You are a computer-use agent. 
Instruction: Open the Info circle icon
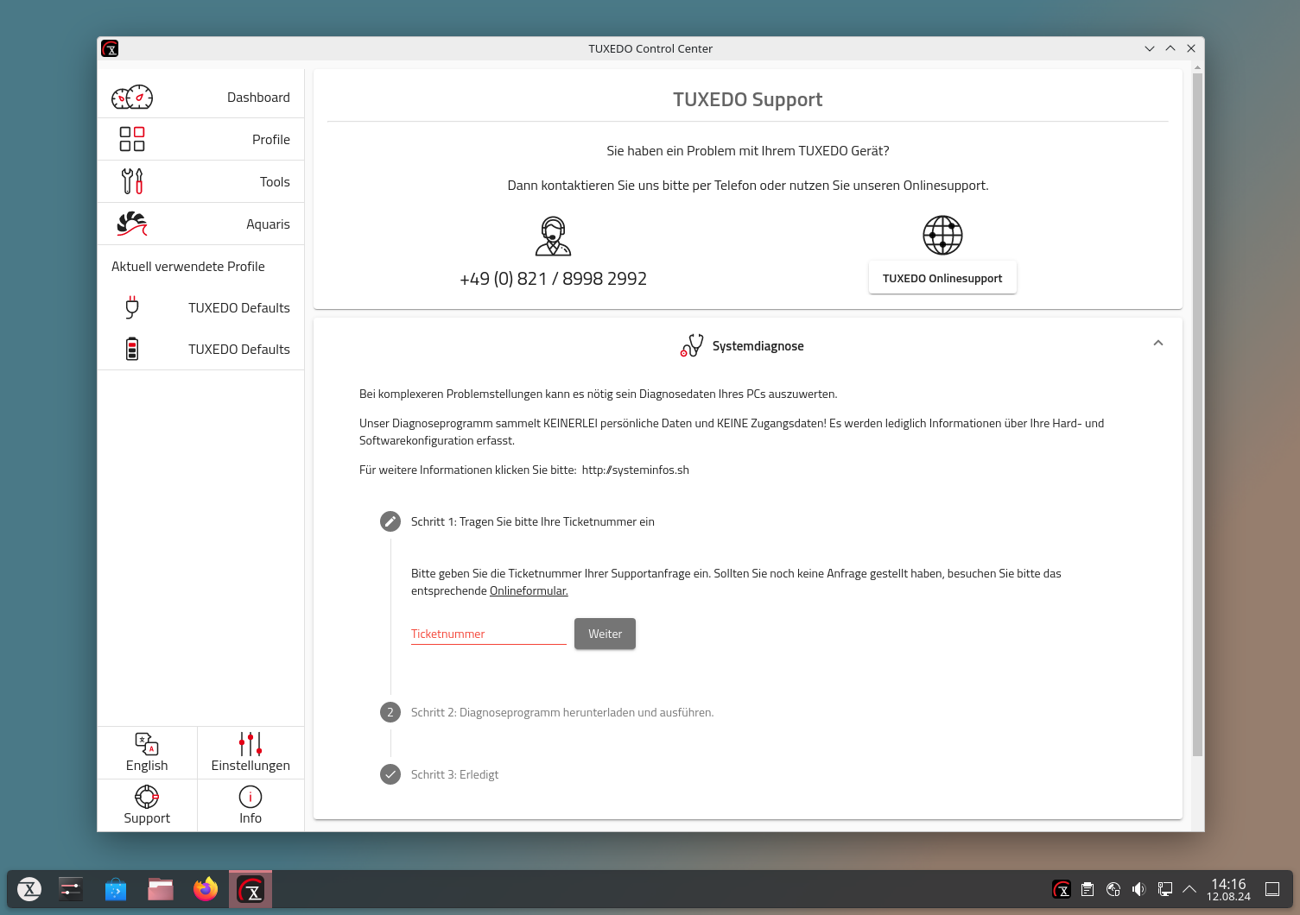point(250,797)
